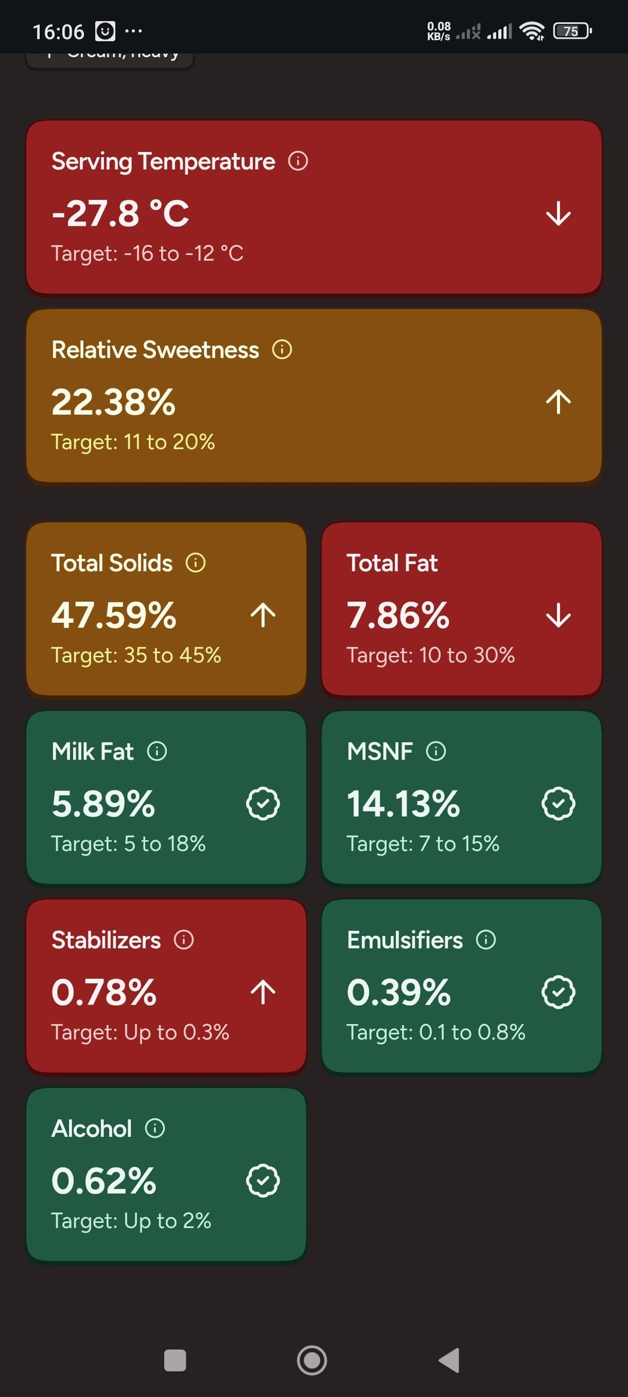Tap the Serving Temperature info icon

pos(298,161)
